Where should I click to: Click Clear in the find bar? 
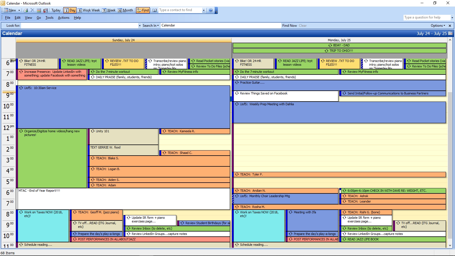click(303, 26)
